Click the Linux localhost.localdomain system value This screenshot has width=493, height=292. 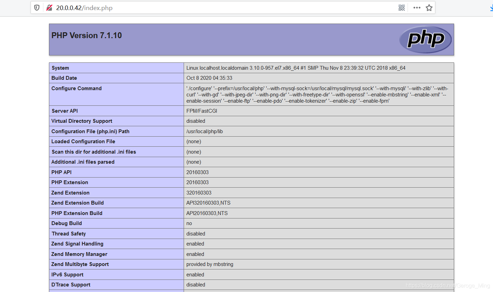coord(296,68)
